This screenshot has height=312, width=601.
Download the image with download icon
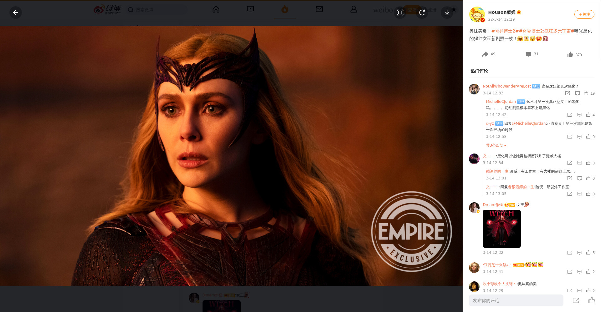447,13
